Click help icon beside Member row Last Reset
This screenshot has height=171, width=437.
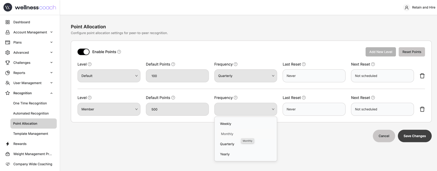coord(304,98)
